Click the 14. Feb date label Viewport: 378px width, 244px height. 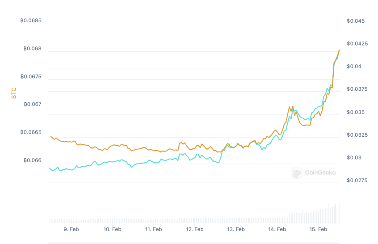point(277,229)
